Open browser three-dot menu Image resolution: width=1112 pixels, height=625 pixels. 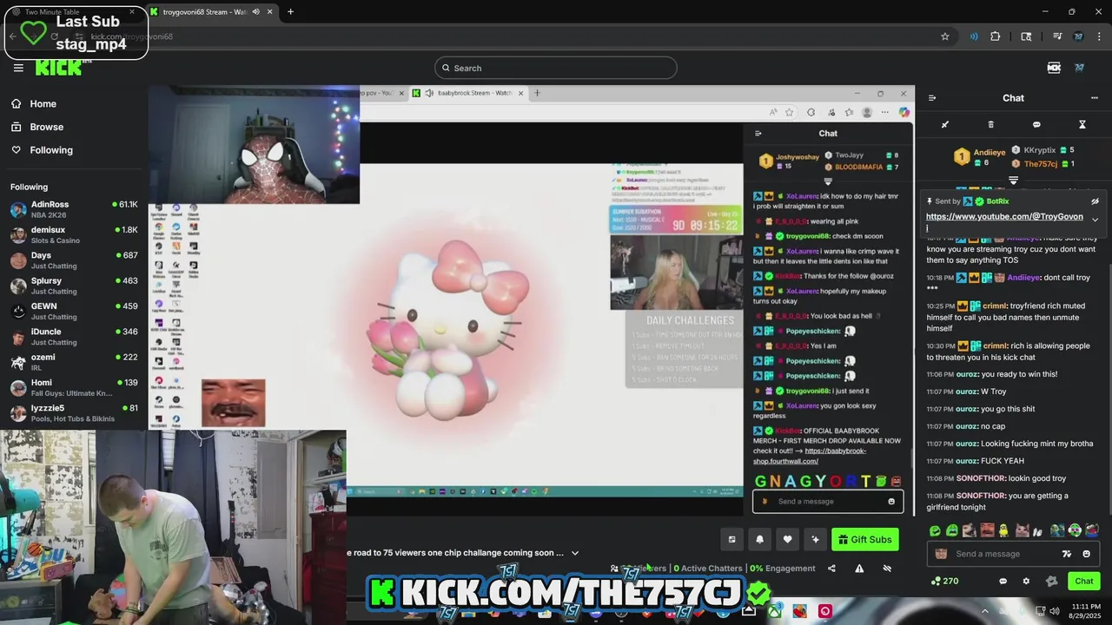(1099, 36)
